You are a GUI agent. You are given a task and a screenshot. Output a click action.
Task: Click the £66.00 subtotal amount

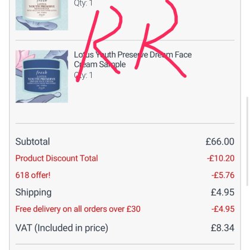coord(220,142)
